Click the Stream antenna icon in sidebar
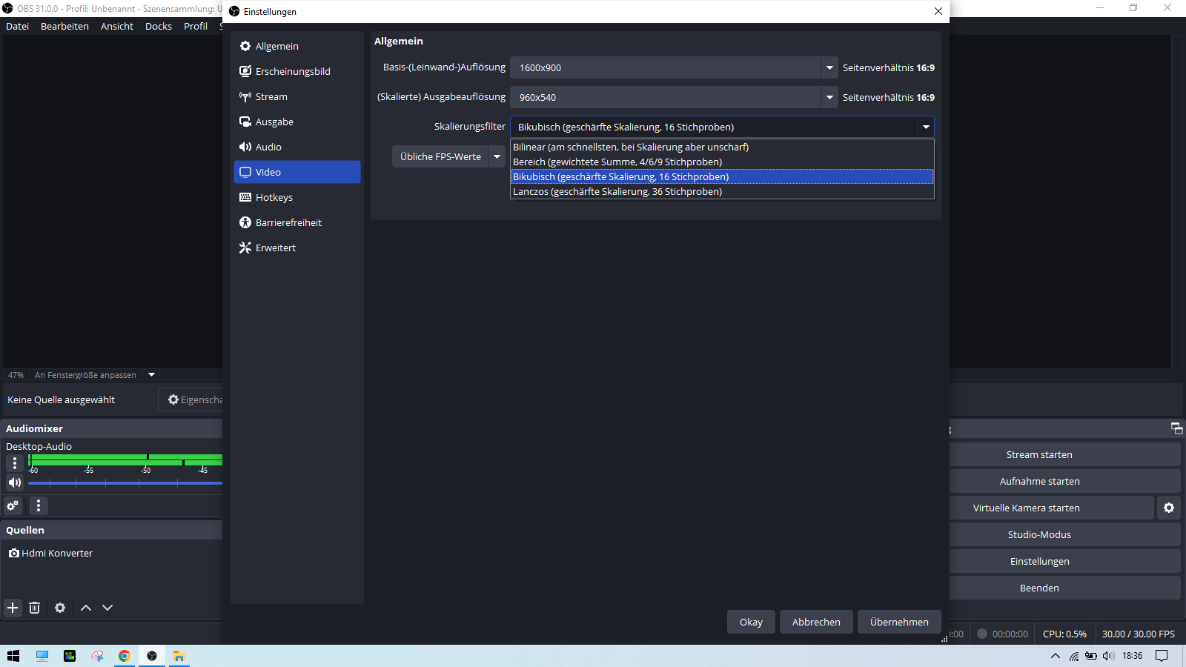 click(245, 96)
